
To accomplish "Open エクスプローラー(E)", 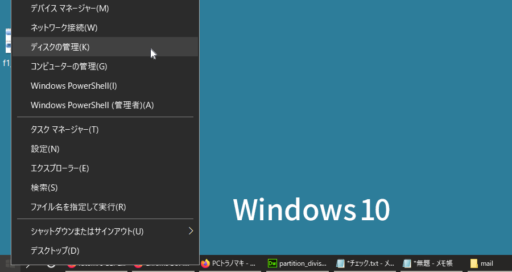I will point(105,168).
